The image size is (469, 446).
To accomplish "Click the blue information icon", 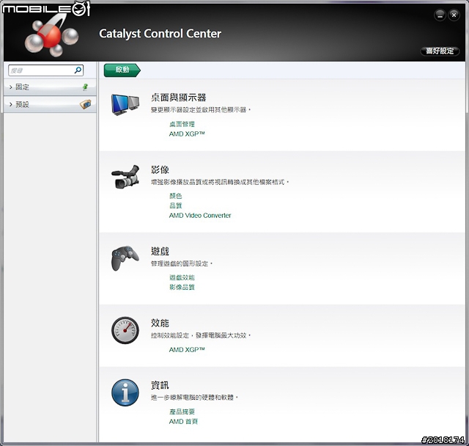I will pos(125,392).
